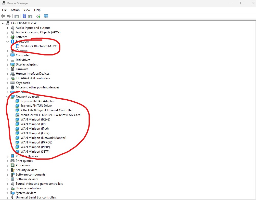Screen dimensions: 256x200
Task: Click Scan for hardware changes monitor icon
Action: pyautogui.click(x=46, y=16)
